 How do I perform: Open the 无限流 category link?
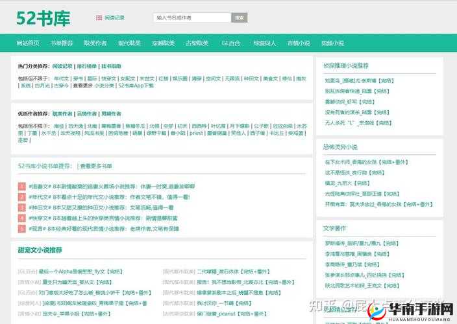click(x=232, y=78)
